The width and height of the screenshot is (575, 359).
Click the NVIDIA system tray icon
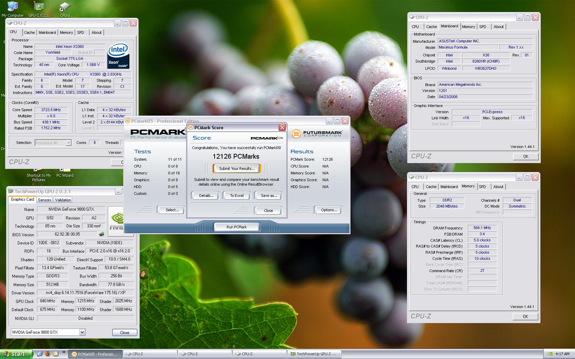click(x=549, y=354)
